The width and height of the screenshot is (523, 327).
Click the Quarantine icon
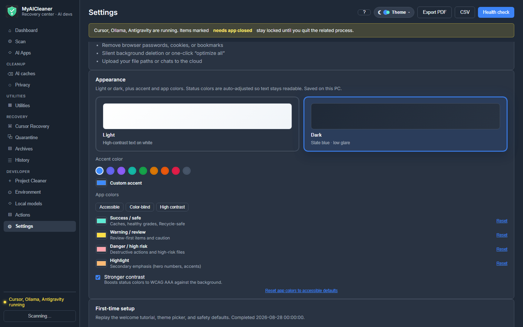(10, 137)
